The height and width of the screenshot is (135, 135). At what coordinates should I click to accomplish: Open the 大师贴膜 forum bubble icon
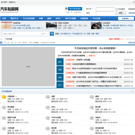click(x=4, y=129)
